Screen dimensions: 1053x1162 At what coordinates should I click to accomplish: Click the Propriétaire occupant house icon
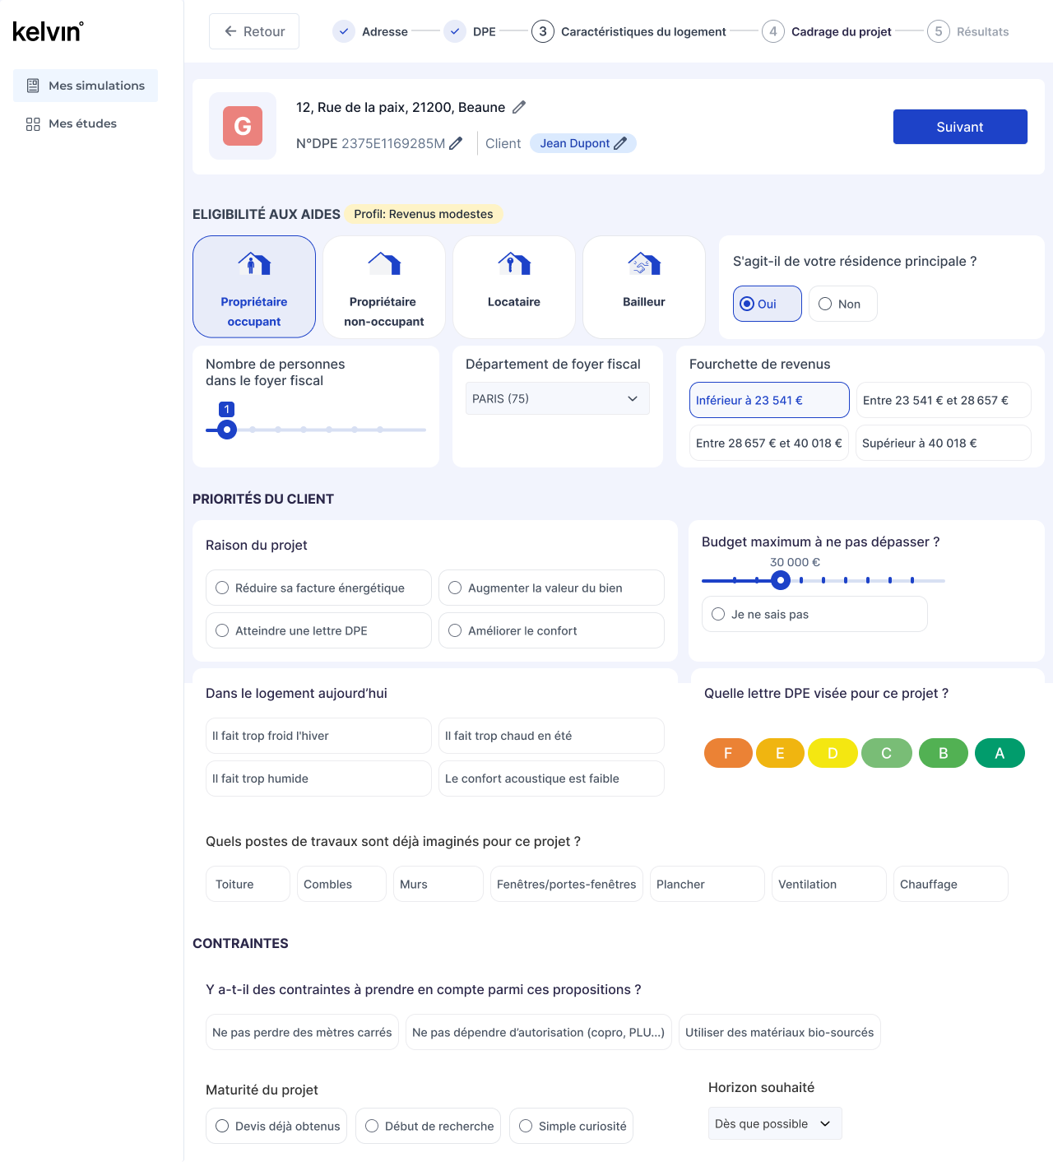(254, 263)
